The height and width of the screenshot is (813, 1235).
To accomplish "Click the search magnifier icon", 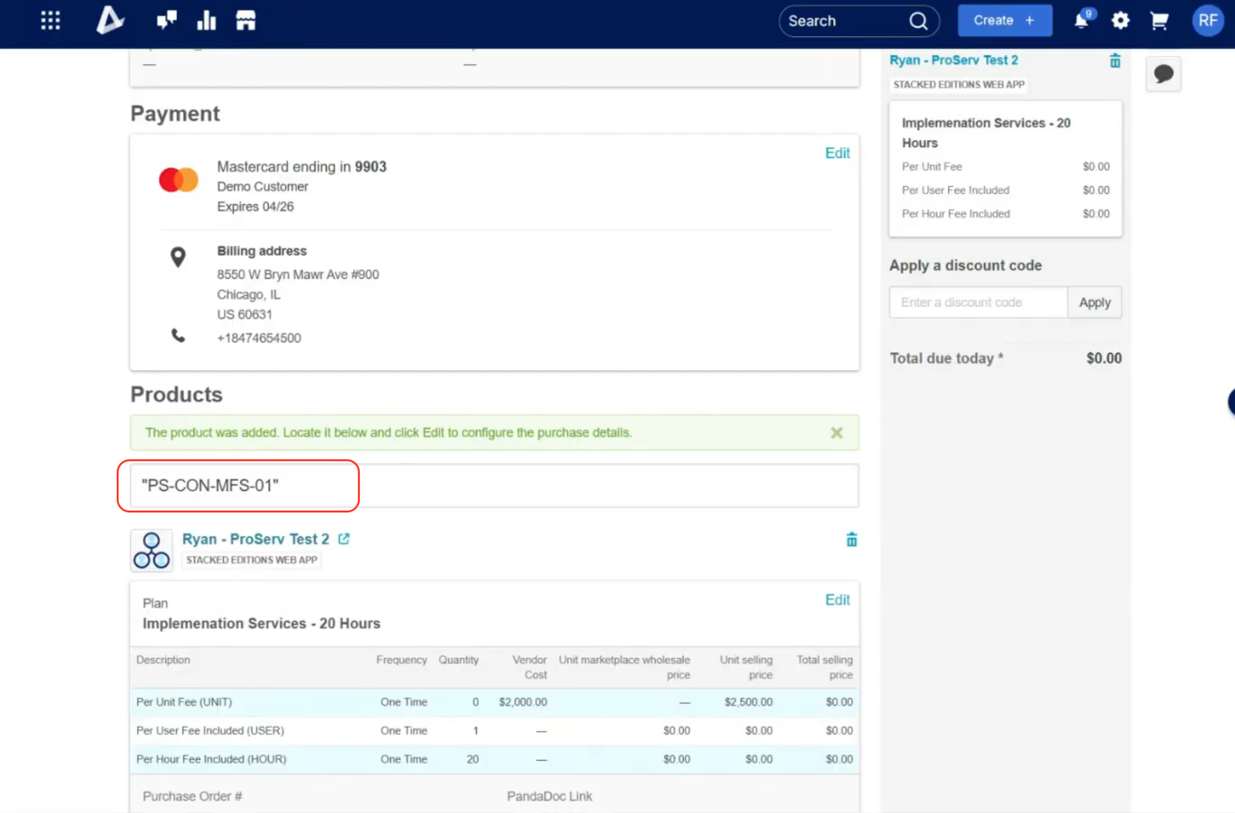I will pyautogui.click(x=918, y=21).
